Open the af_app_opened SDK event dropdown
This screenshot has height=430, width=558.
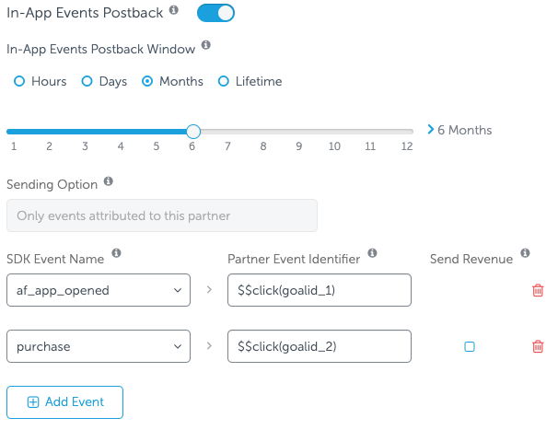click(x=99, y=290)
